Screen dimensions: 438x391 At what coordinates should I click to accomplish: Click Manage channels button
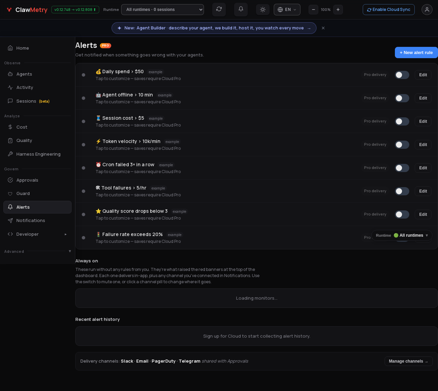(x=409, y=361)
